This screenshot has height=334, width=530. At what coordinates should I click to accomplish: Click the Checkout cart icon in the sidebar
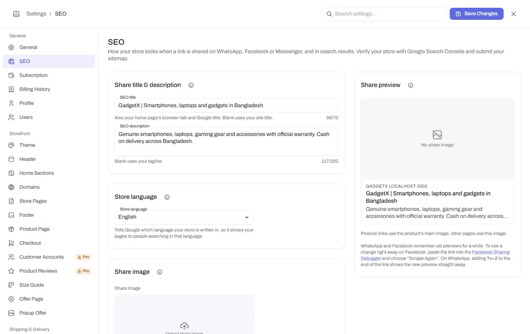click(11, 243)
